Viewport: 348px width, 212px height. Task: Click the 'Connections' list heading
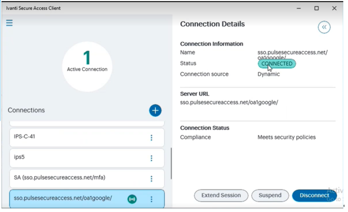point(26,110)
